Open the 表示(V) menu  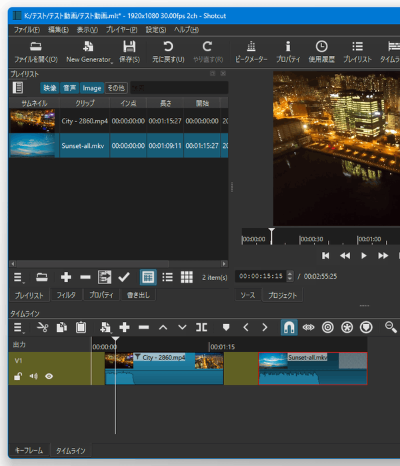point(87,30)
